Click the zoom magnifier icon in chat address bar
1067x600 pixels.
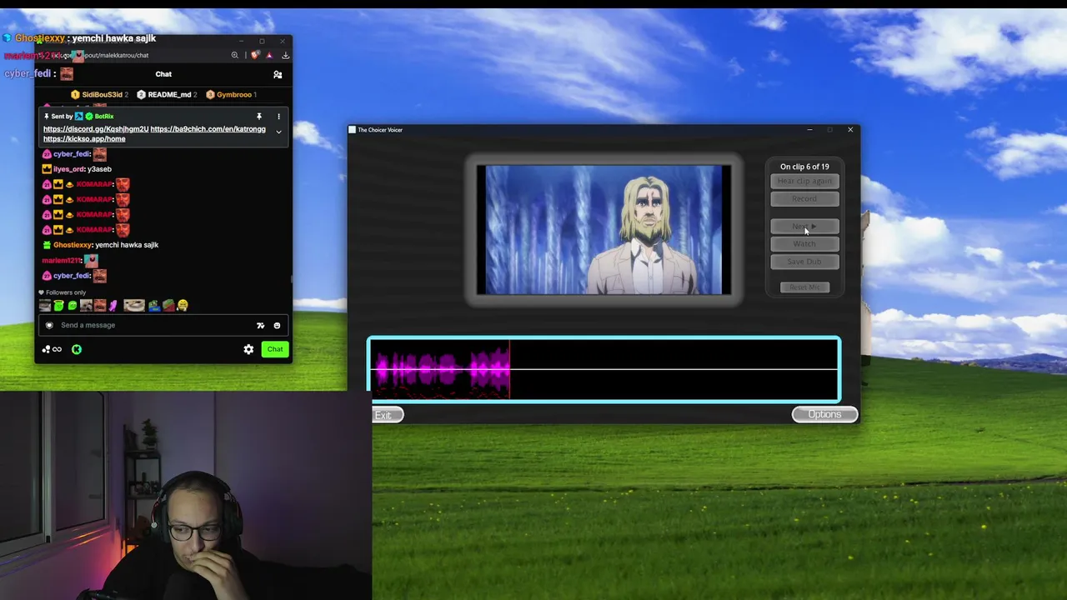234,55
